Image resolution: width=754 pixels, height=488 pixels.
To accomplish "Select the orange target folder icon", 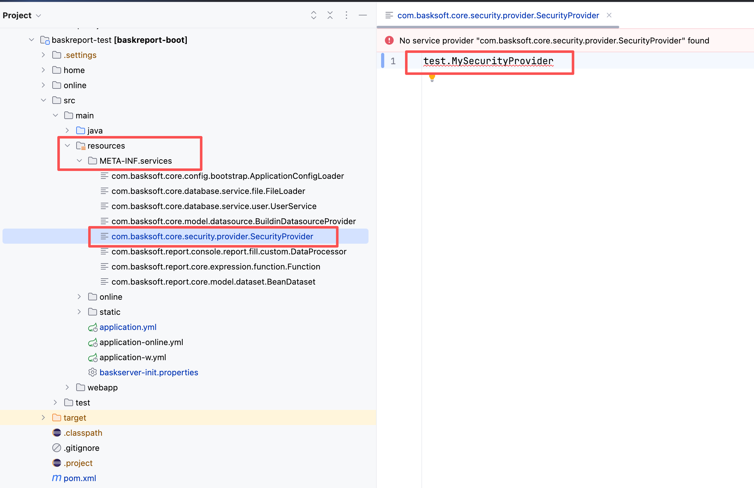I will coord(57,418).
